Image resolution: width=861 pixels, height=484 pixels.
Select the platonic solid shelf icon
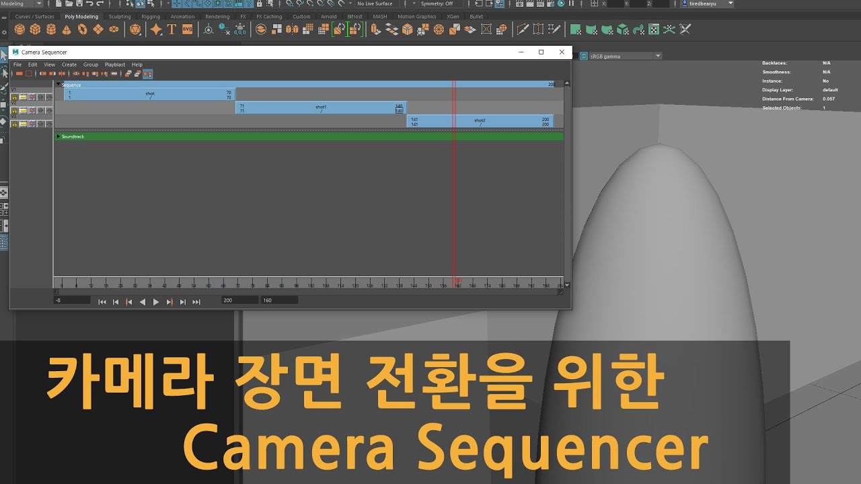coord(135,30)
